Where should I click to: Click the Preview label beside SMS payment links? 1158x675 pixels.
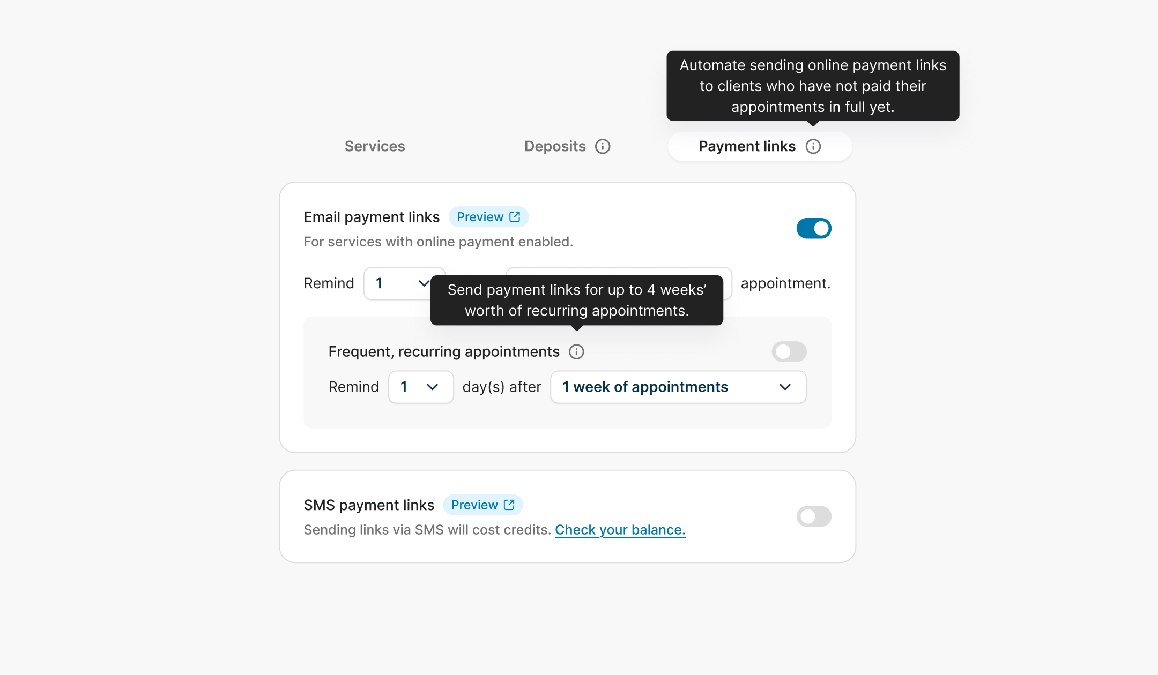coord(474,505)
